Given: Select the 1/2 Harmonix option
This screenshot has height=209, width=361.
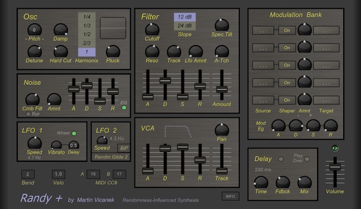Looking at the screenshot, I should [87, 34].
